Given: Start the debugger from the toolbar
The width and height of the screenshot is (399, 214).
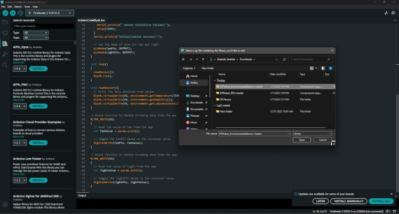Looking at the screenshot, I should point(20,12).
